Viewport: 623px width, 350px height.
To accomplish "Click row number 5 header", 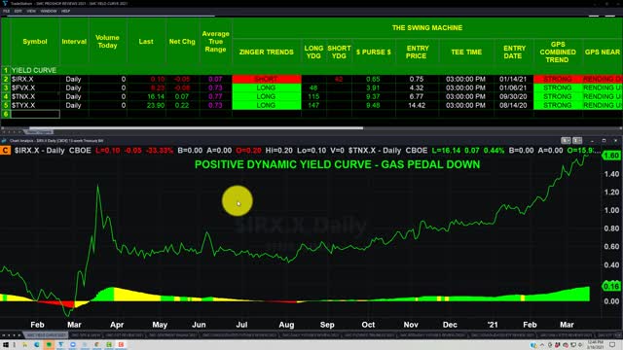I will (x=6, y=105).
